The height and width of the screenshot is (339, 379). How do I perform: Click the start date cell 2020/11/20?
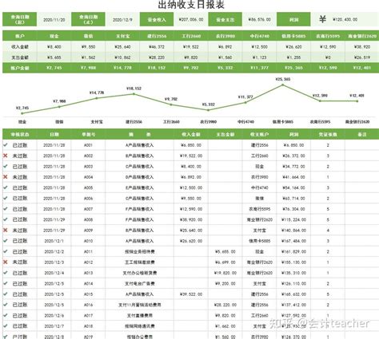tap(54, 20)
